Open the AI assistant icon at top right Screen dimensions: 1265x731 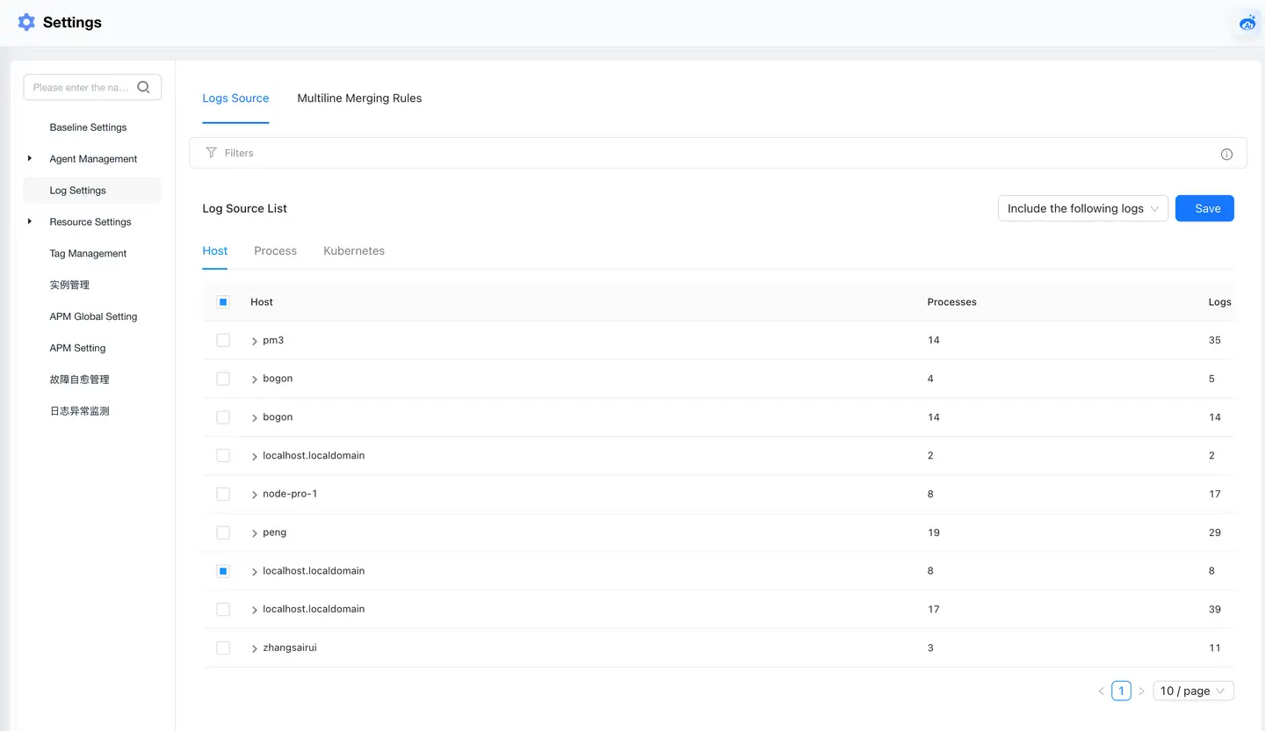(1247, 23)
